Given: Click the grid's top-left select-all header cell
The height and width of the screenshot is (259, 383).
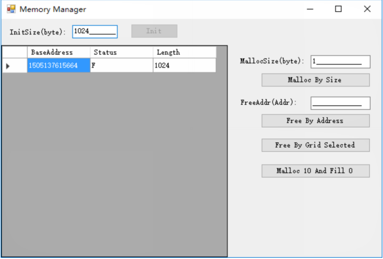Looking at the screenshot, I should point(14,52).
